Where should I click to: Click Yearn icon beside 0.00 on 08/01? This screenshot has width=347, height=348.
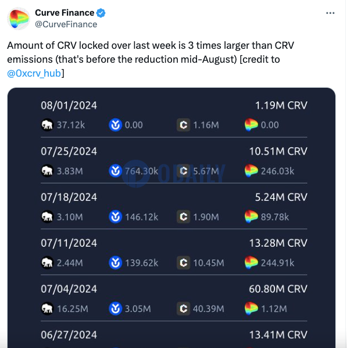coord(116,125)
